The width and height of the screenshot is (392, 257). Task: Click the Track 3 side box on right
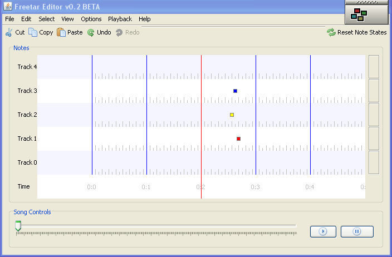(374, 91)
